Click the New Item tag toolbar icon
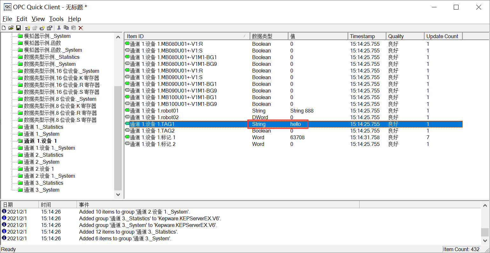490x253 pixels. (43, 28)
